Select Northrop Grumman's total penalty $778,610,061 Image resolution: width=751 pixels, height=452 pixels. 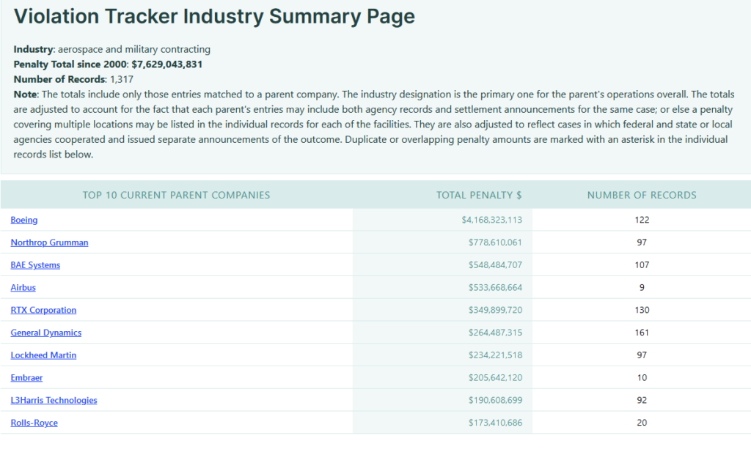pyautogui.click(x=495, y=242)
